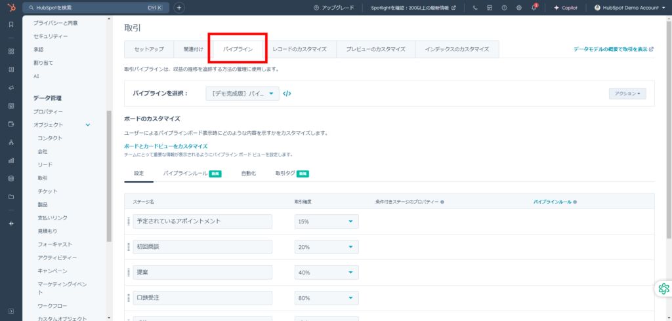The width and height of the screenshot is (672, 321).
Task: Open the bookmarks icon in left rail
Action: [11, 24]
